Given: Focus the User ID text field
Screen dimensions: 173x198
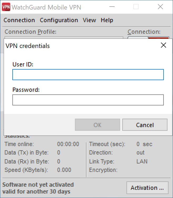Looking at the screenshot, I should coord(88,75).
